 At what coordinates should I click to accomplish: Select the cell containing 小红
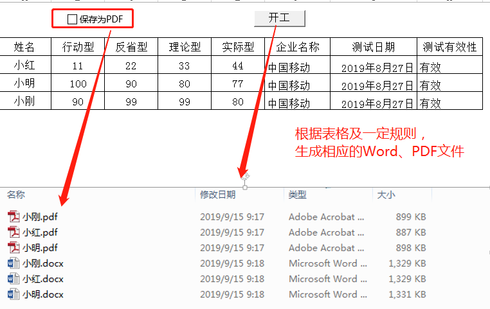coord(25,65)
